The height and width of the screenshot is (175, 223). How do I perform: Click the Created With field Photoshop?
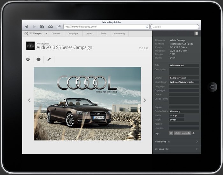click(x=184, y=111)
